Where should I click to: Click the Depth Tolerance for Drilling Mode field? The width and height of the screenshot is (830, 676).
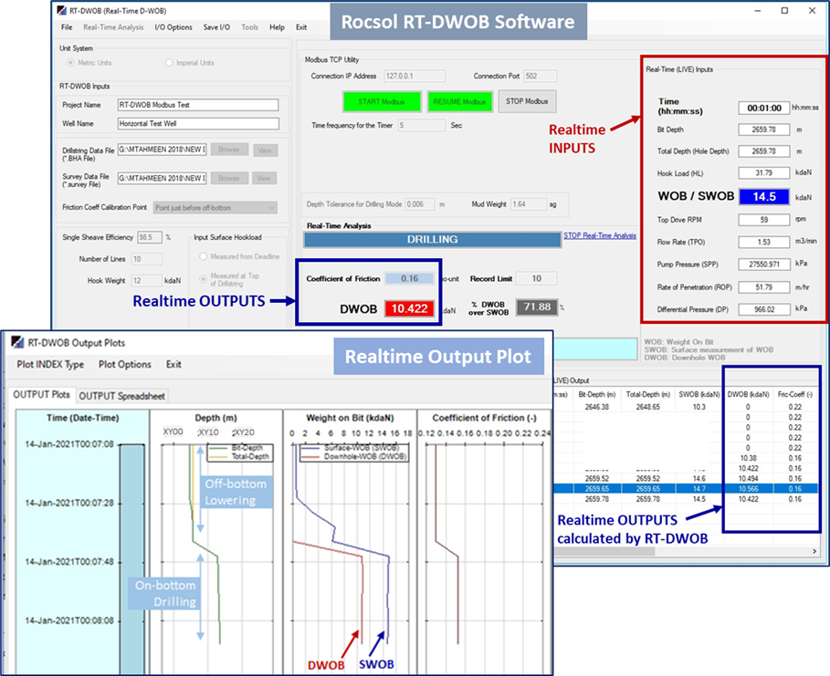tap(420, 204)
